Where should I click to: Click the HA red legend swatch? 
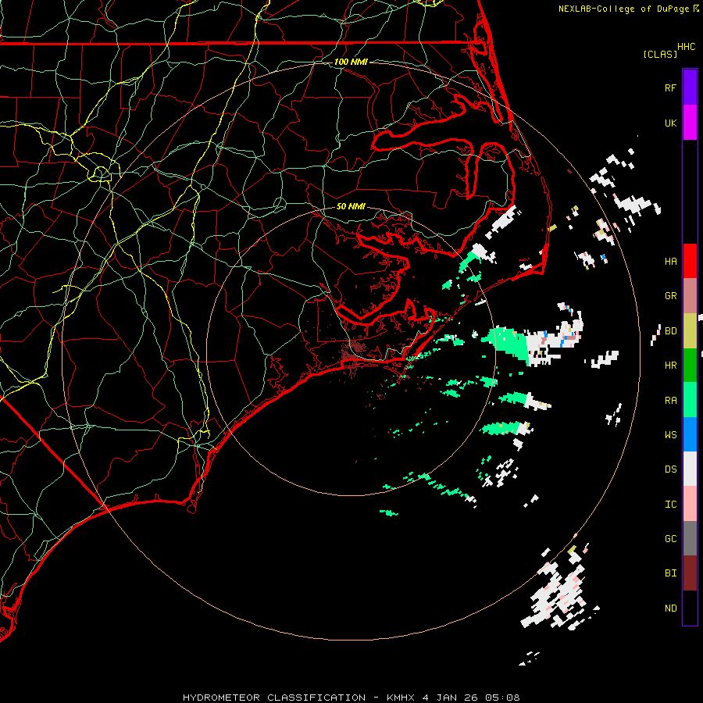(x=690, y=261)
